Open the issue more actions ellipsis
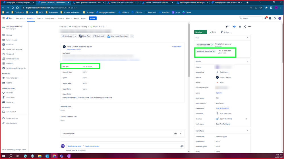The width and height of the screenshot is (284, 159). tap(250, 27)
